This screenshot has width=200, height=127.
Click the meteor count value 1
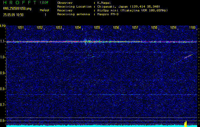click(x=45, y=15)
